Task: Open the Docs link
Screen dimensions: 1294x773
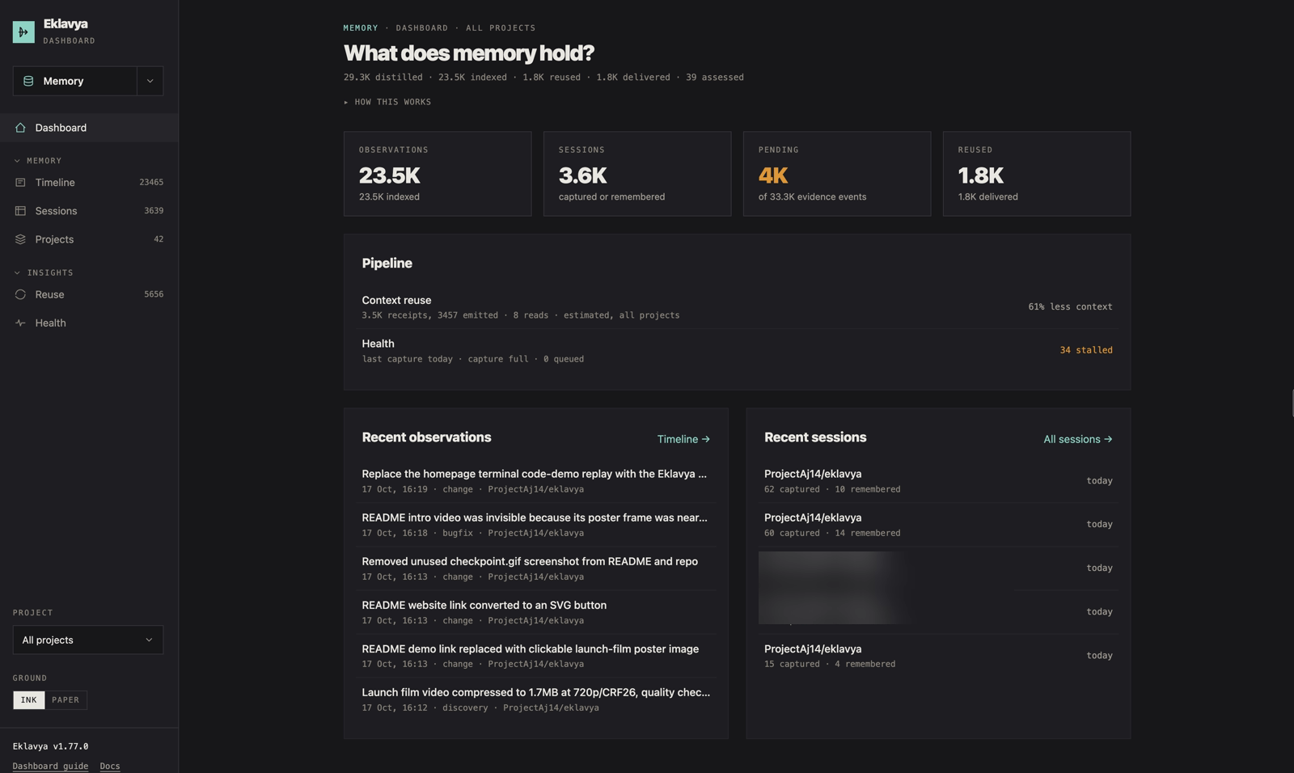Action: point(110,766)
